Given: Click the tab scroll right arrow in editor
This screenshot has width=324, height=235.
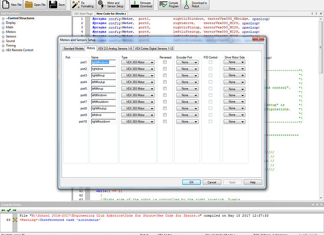Looking at the screenshot, I should click(x=316, y=14).
